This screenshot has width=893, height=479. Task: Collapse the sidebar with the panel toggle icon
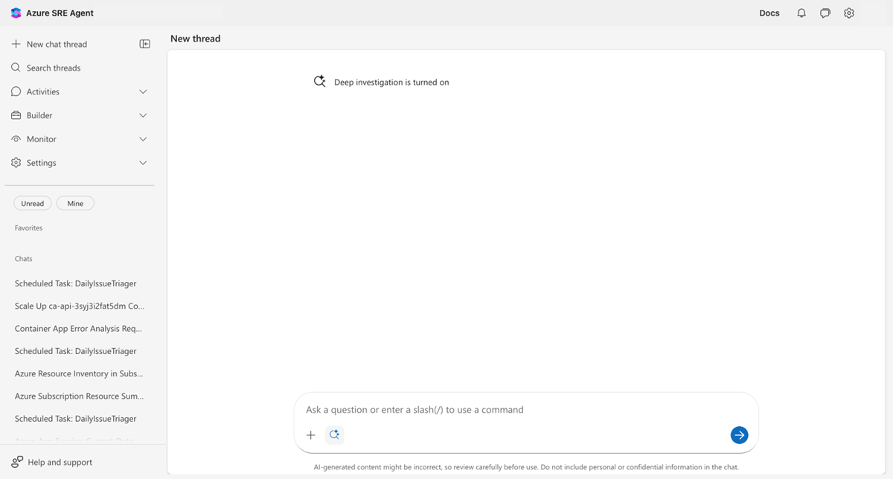(145, 44)
